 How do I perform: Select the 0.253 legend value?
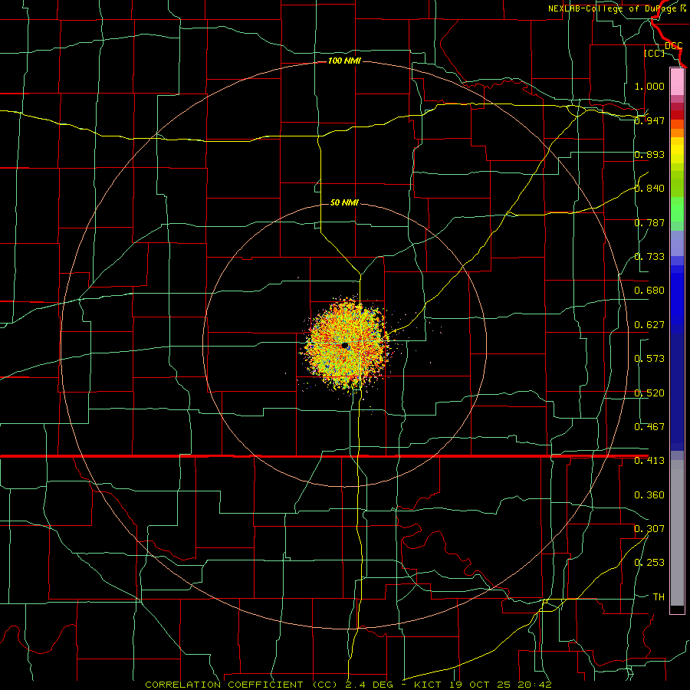tap(649, 563)
